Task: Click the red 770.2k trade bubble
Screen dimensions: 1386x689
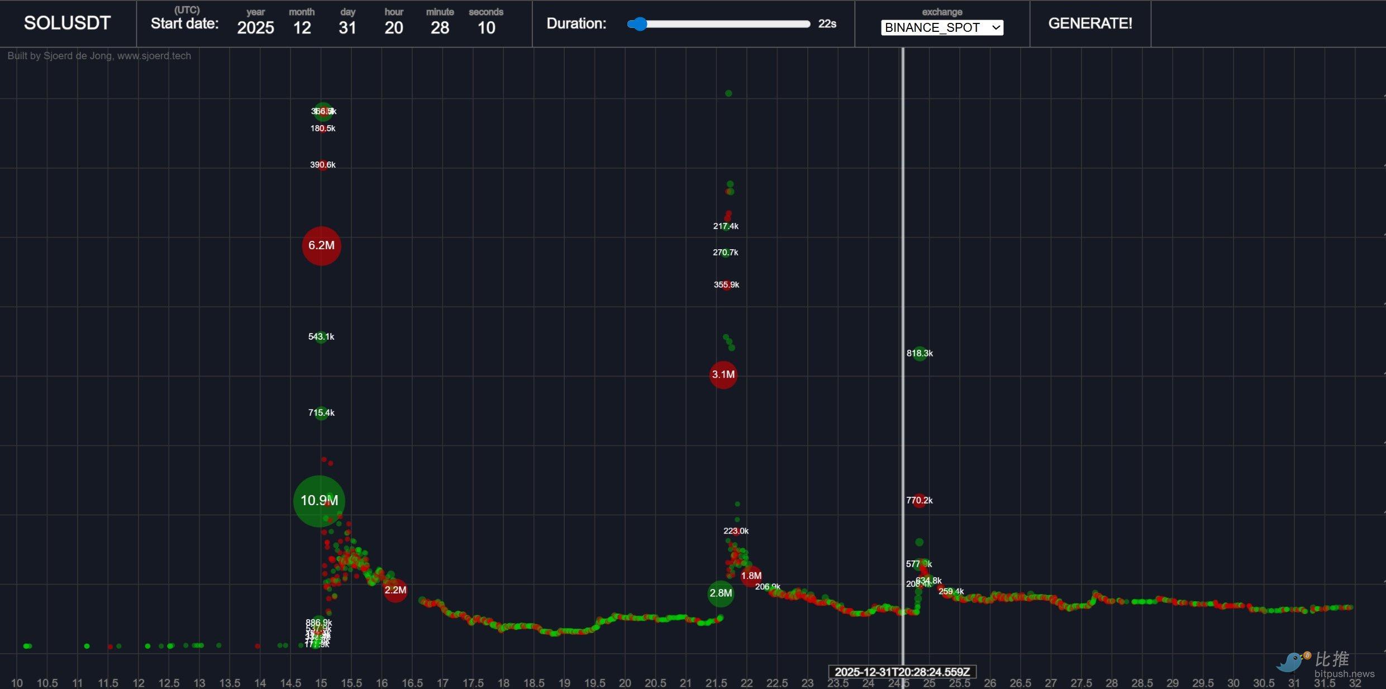Action: (x=919, y=500)
